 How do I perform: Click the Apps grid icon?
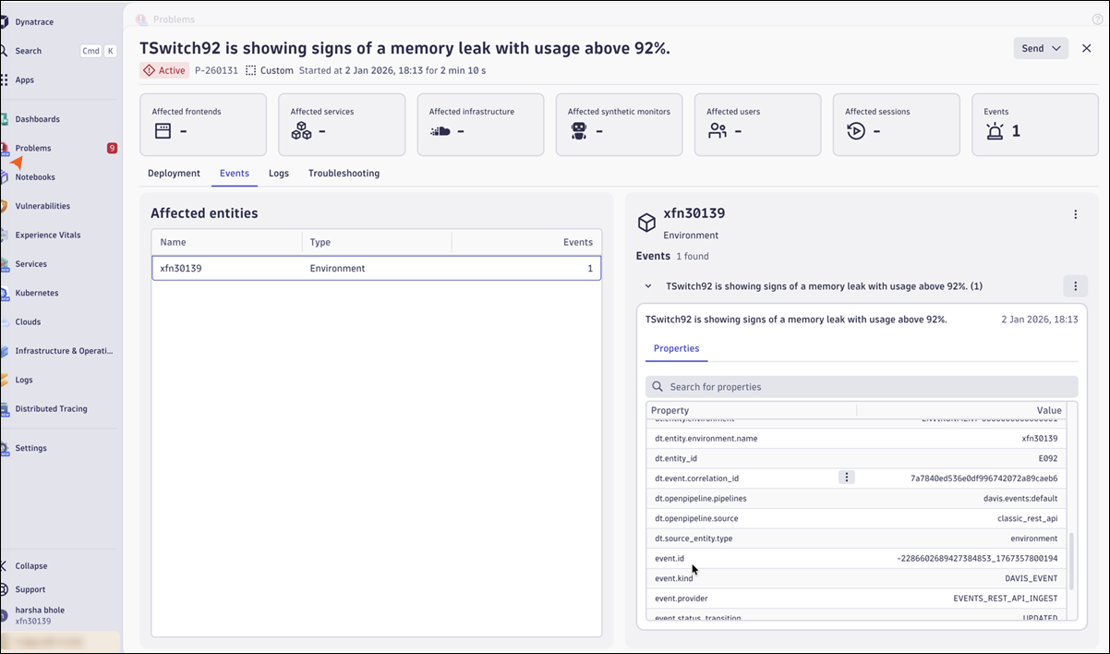pyautogui.click(x=5, y=79)
